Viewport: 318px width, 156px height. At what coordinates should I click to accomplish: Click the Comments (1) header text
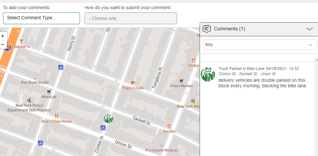click(x=229, y=29)
